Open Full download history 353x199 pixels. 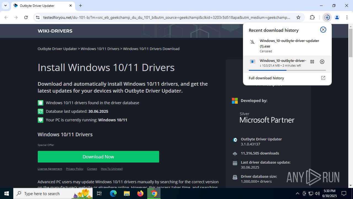click(266, 78)
